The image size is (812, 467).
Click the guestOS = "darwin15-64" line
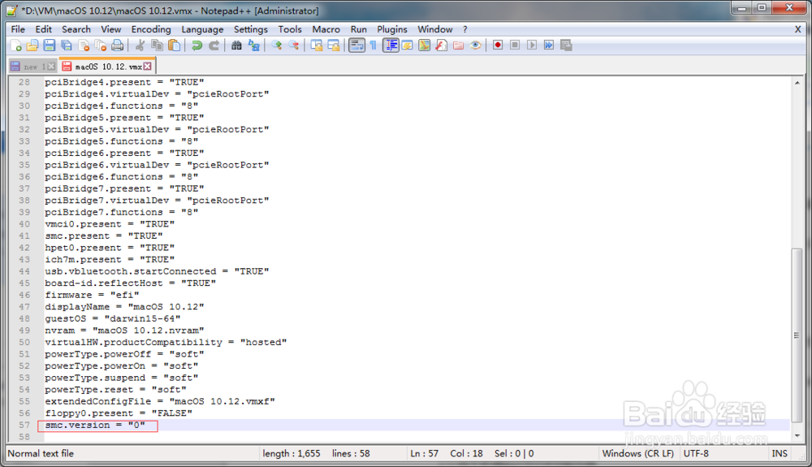[112, 318]
